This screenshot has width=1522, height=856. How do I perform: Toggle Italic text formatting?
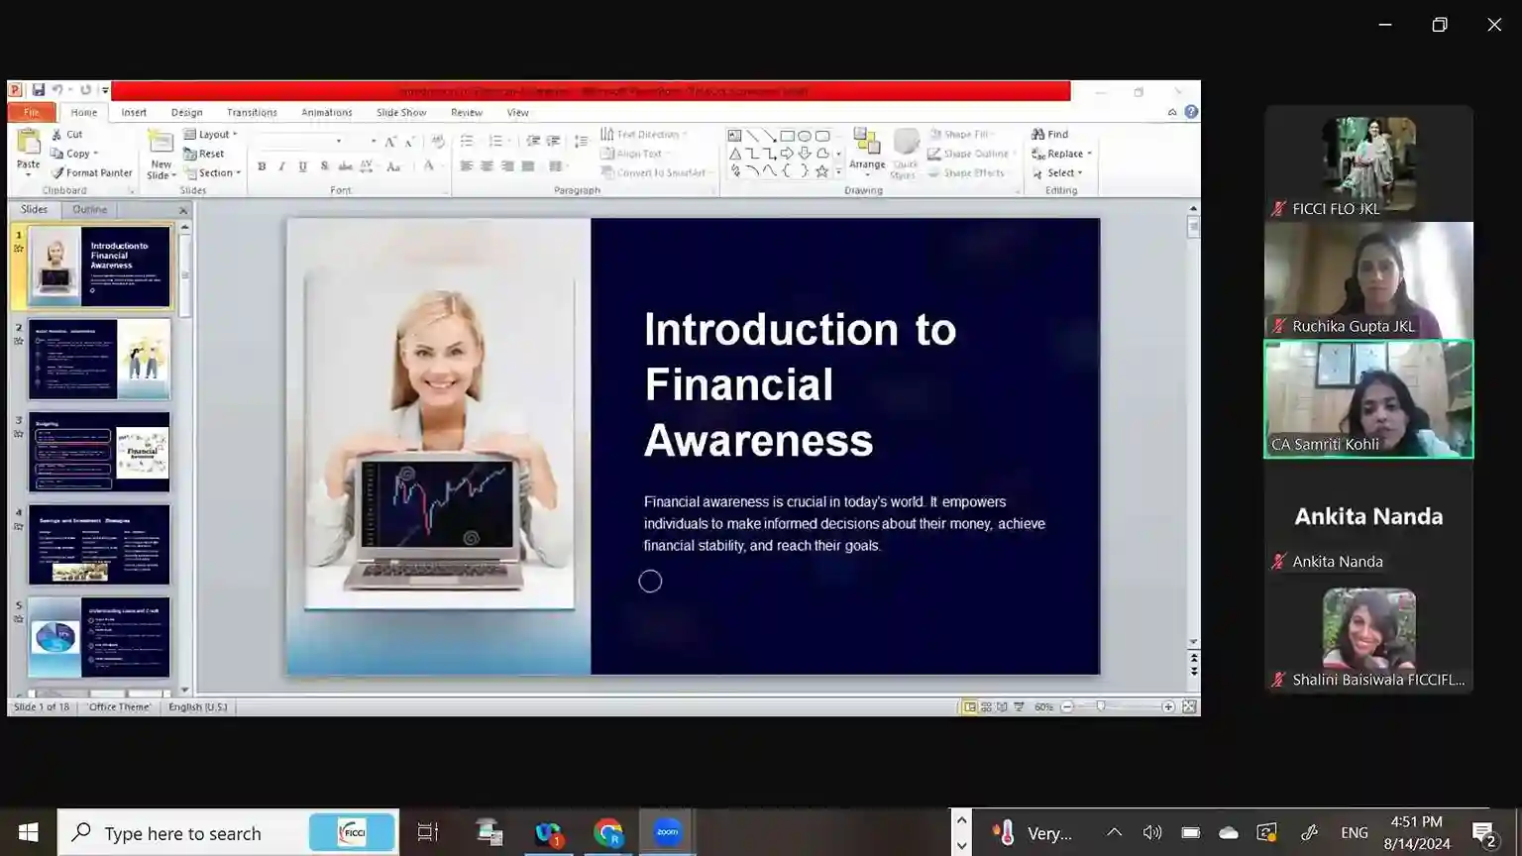(282, 166)
